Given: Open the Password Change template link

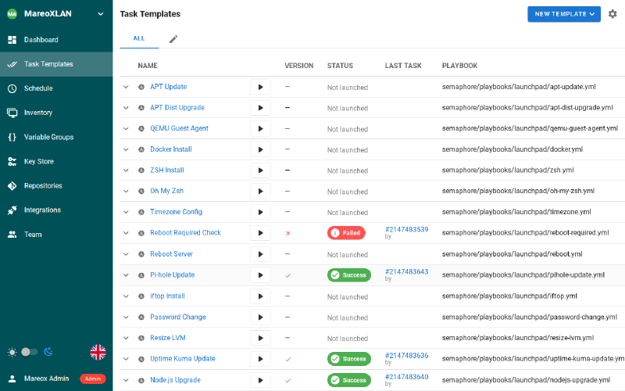Looking at the screenshot, I should [178, 317].
